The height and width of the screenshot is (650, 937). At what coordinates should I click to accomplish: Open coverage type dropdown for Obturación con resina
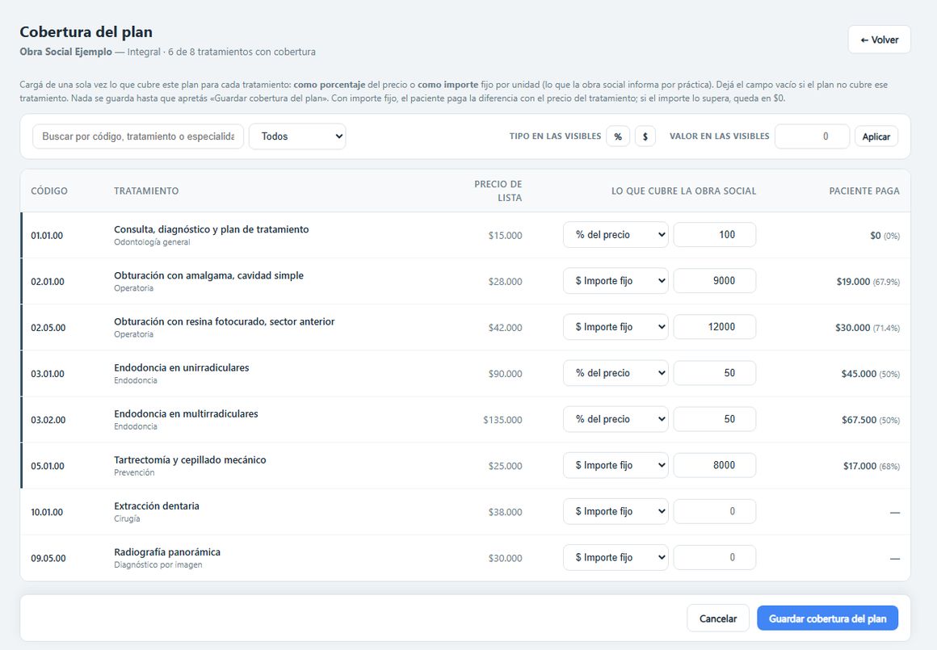[x=616, y=327]
